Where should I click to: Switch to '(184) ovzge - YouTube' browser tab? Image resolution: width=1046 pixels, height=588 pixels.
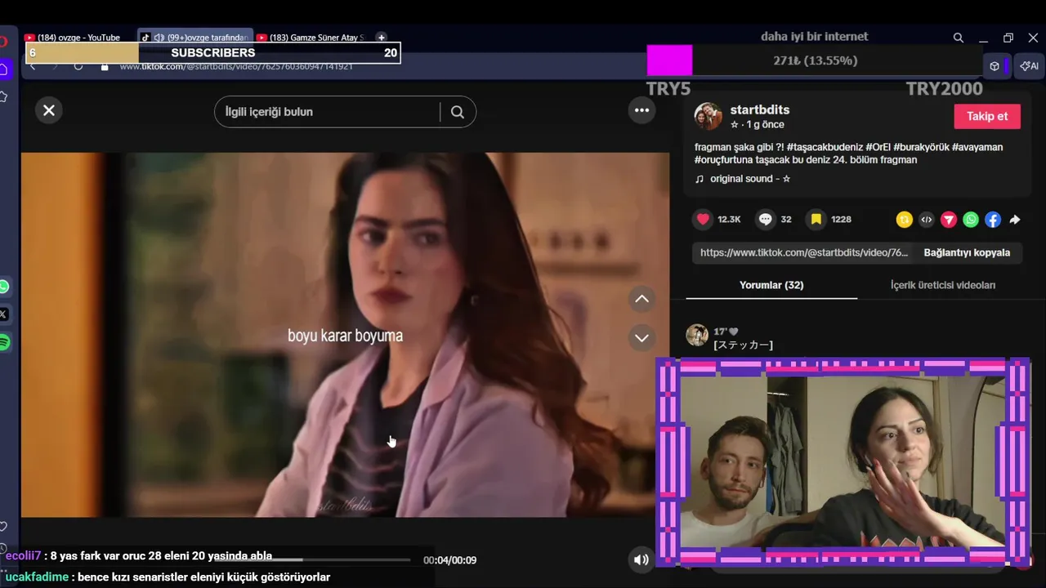click(78, 38)
